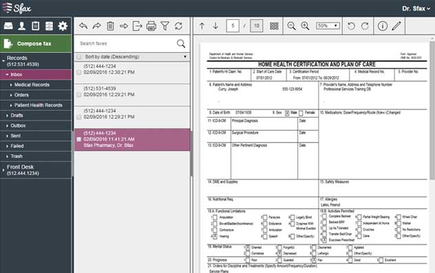
Task: Rotate the page counterclockwise
Action: [x=351, y=25]
